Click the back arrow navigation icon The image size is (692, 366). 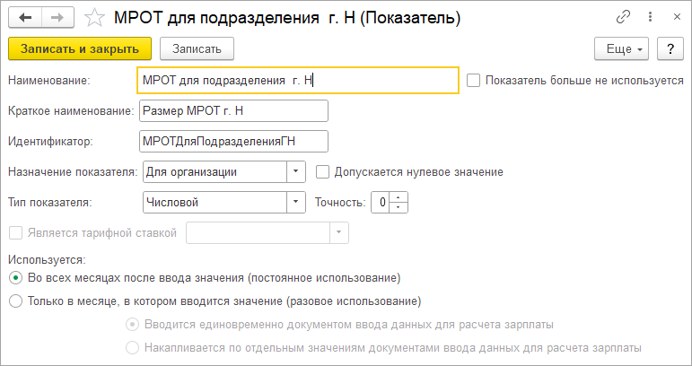26,18
